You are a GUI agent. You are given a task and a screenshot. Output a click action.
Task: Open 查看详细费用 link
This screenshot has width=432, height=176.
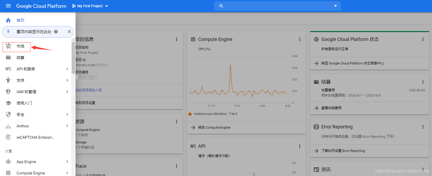coord(331,108)
